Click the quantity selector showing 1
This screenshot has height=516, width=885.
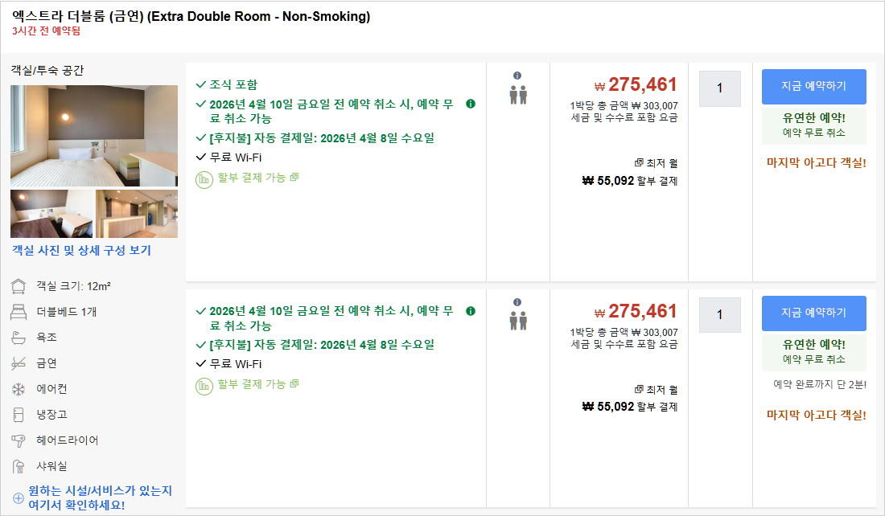[719, 88]
